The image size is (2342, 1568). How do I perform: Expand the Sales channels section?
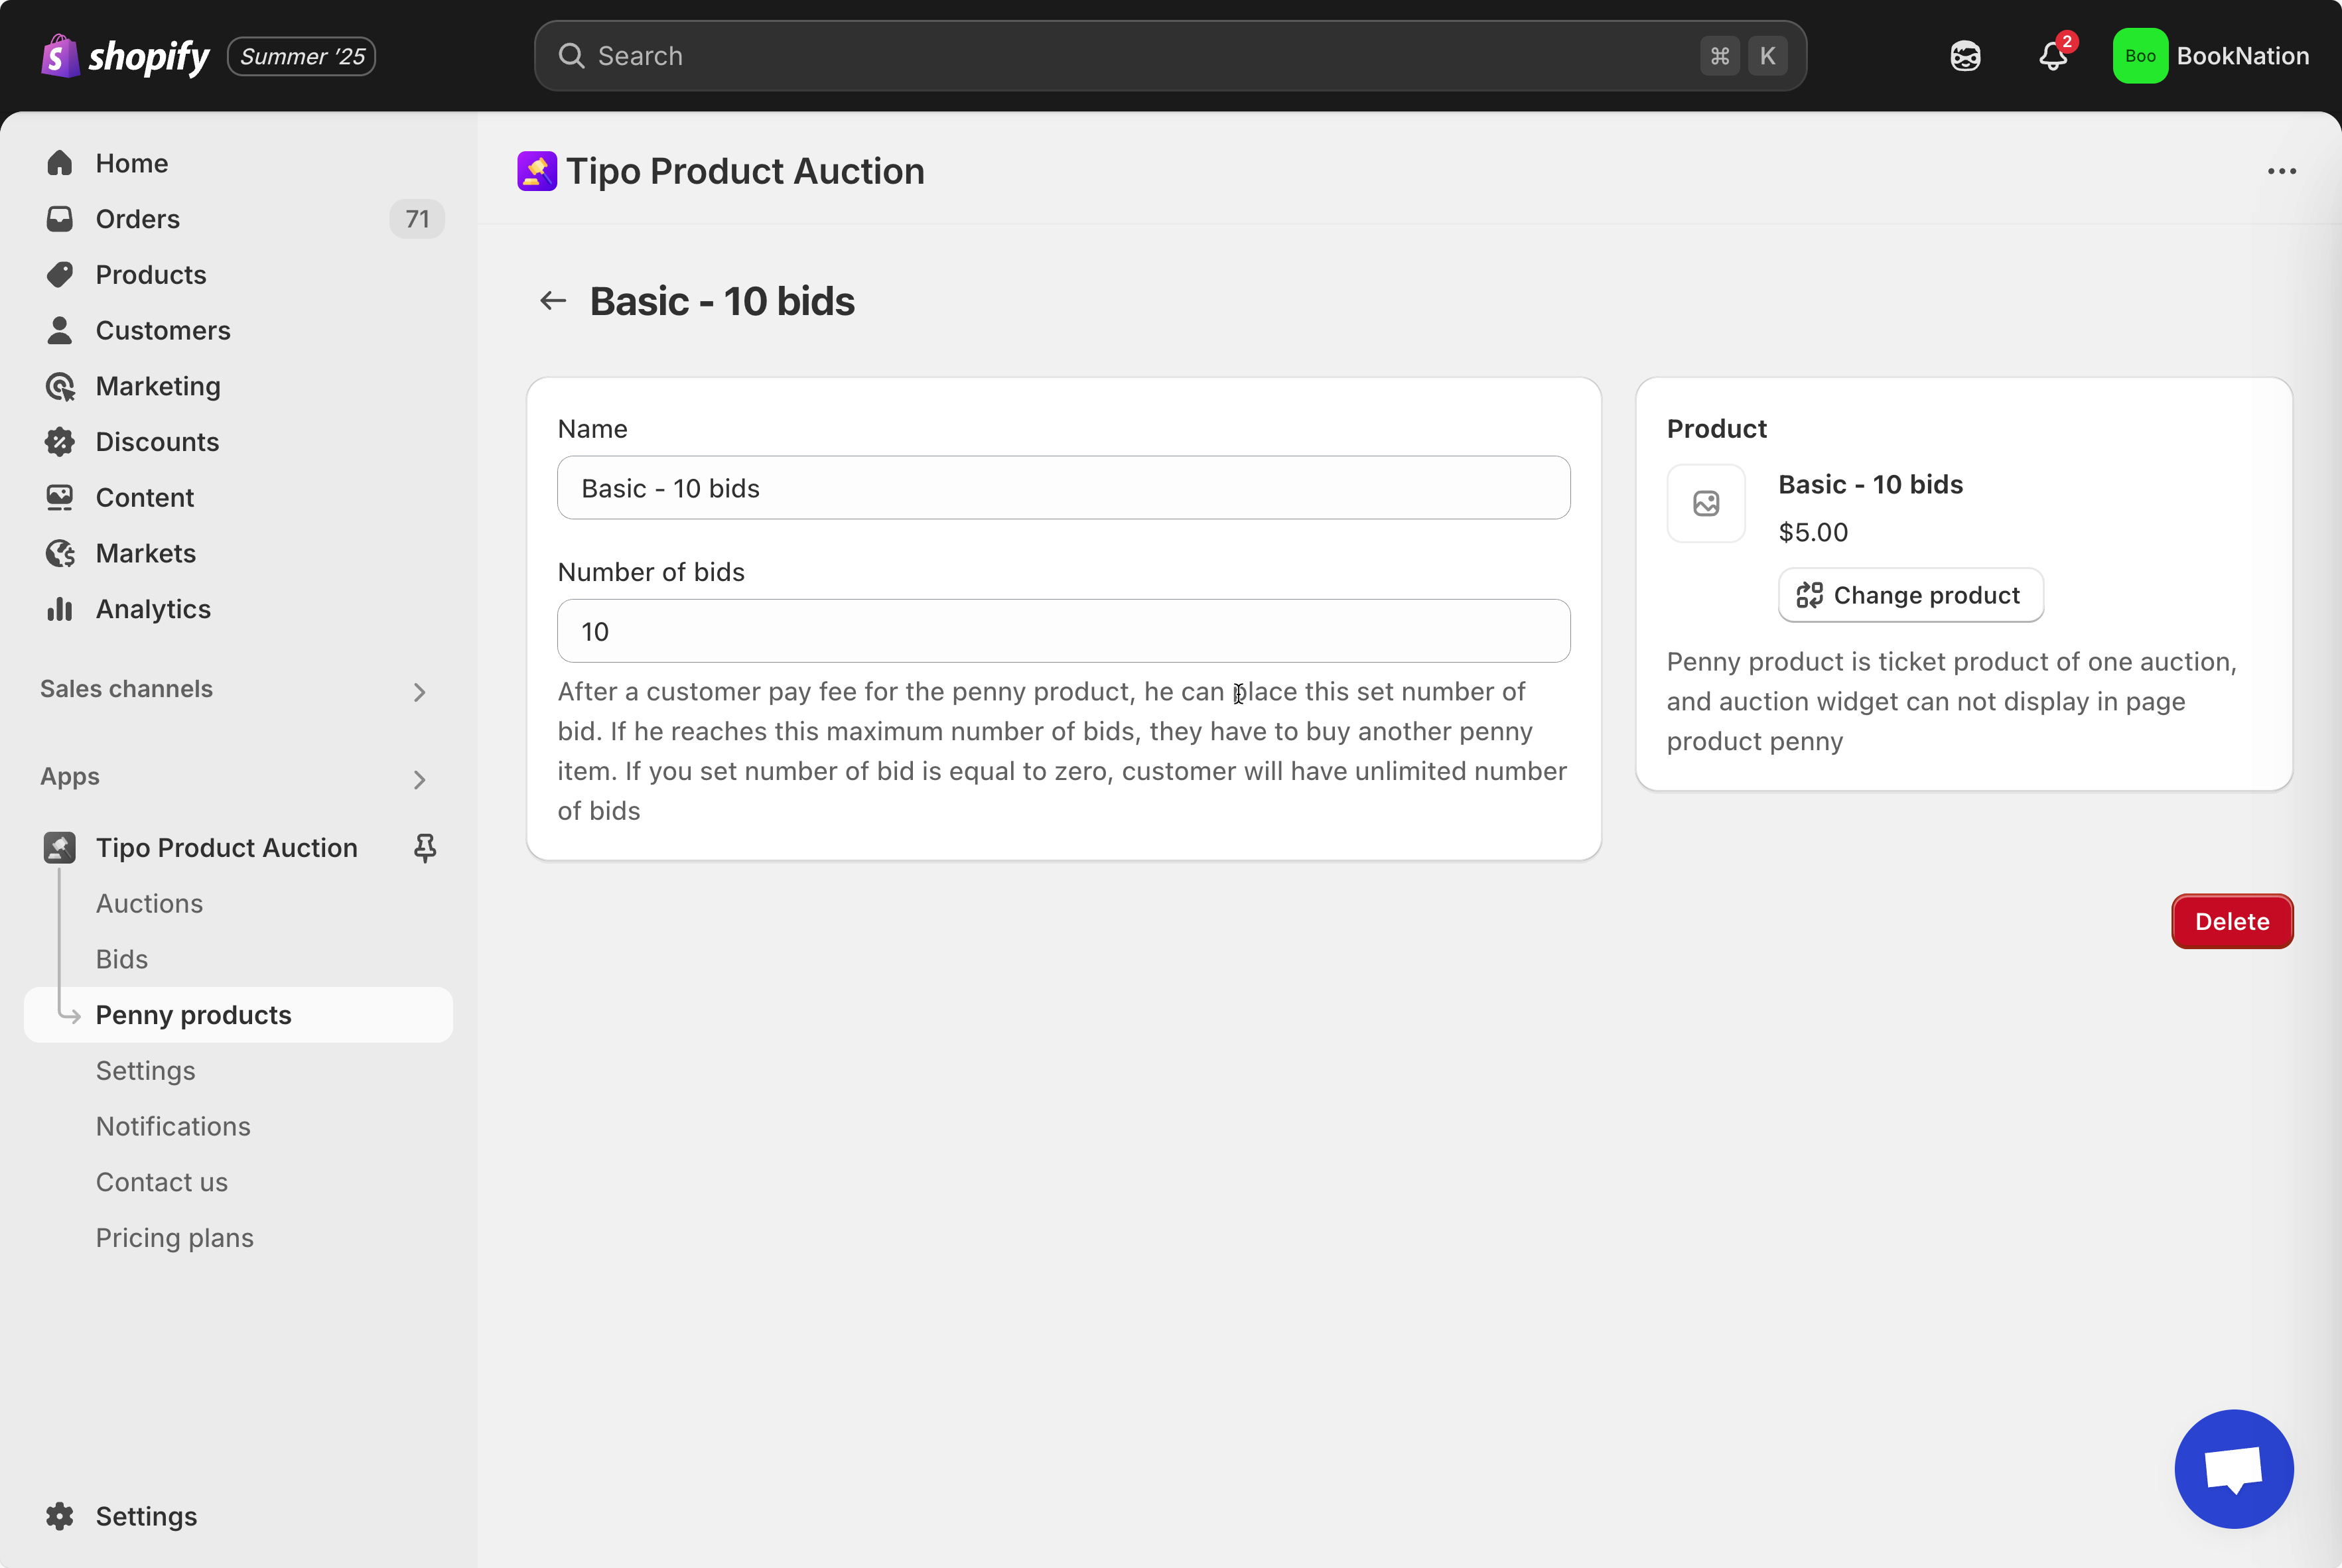pyautogui.click(x=419, y=691)
